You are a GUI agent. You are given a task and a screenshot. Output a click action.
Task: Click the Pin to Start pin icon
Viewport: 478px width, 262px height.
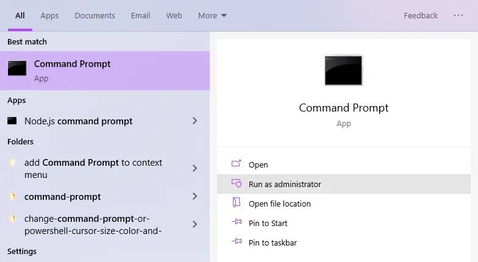pyautogui.click(x=237, y=222)
